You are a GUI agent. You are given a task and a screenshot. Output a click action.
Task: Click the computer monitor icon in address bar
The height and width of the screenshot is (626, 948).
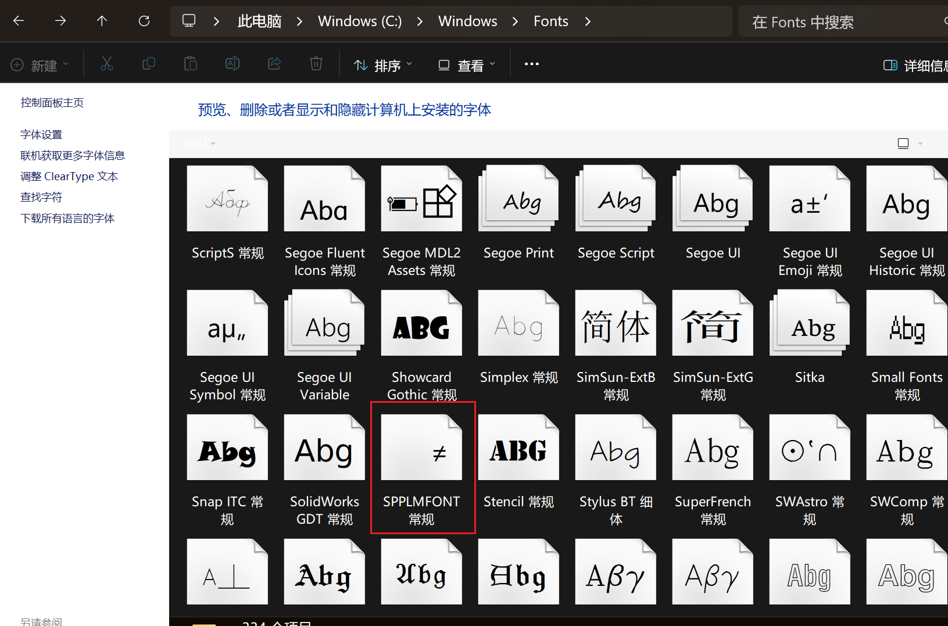point(189,22)
